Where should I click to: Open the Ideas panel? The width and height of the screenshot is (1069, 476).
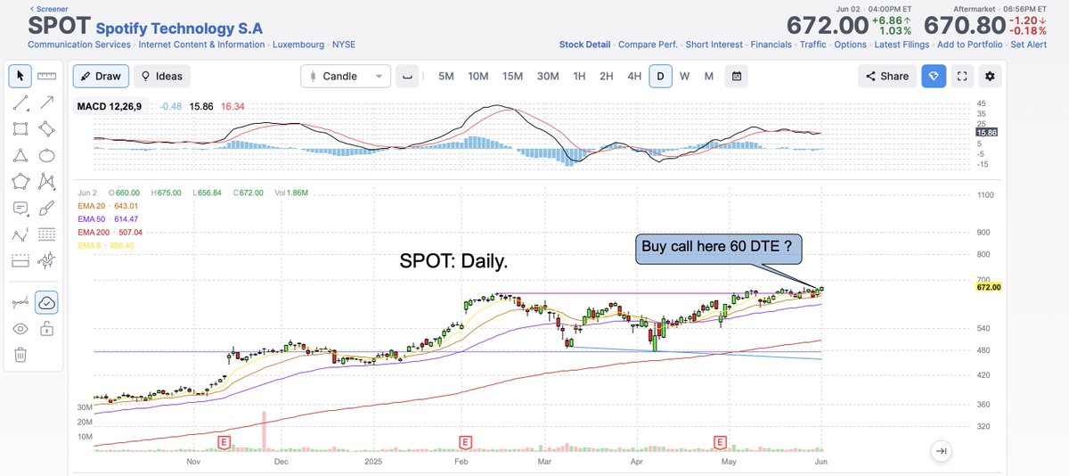pos(161,77)
